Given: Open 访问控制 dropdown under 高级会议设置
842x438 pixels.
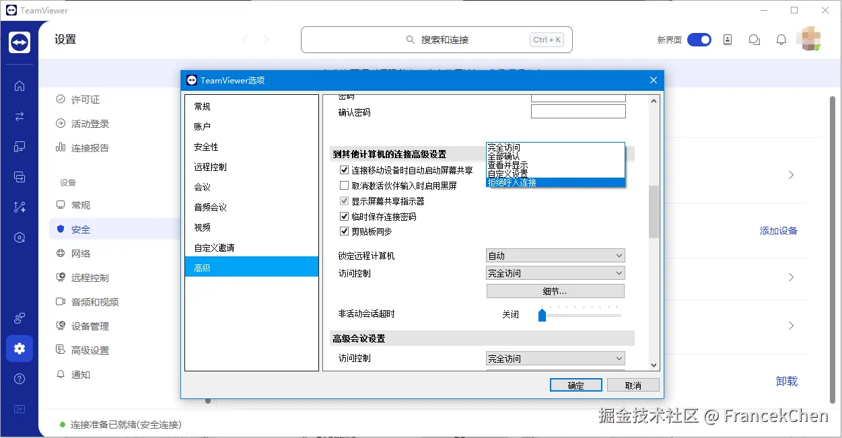Looking at the screenshot, I should (x=555, y=359).
